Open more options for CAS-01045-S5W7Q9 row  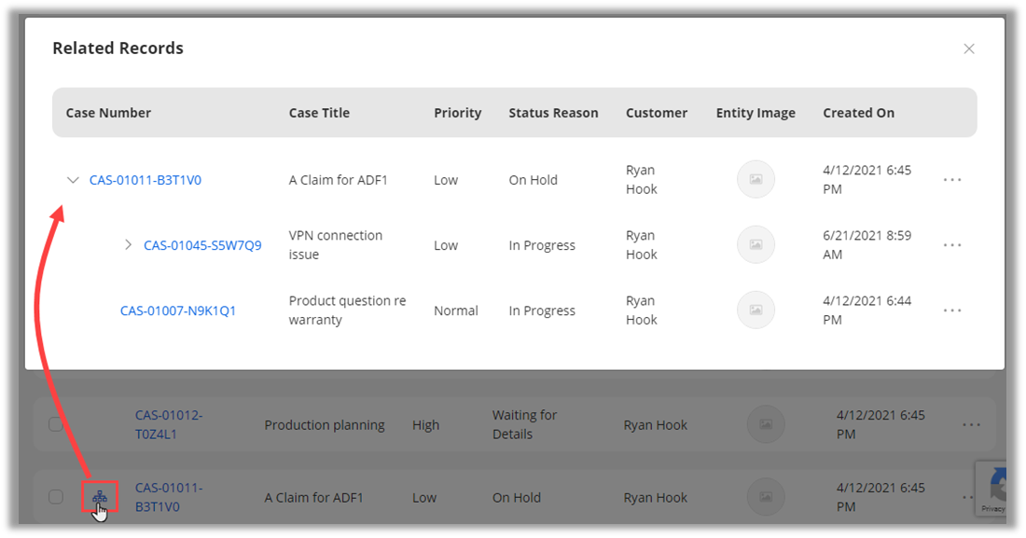[951, 245]
